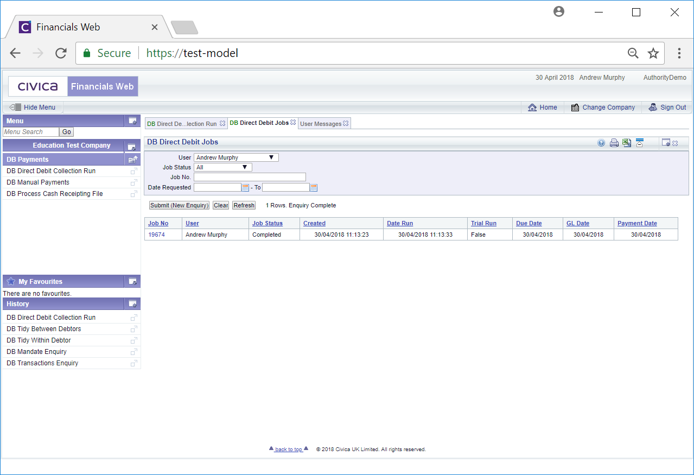
Task: Open the Chrome three-dot menu
Action: 679,53
